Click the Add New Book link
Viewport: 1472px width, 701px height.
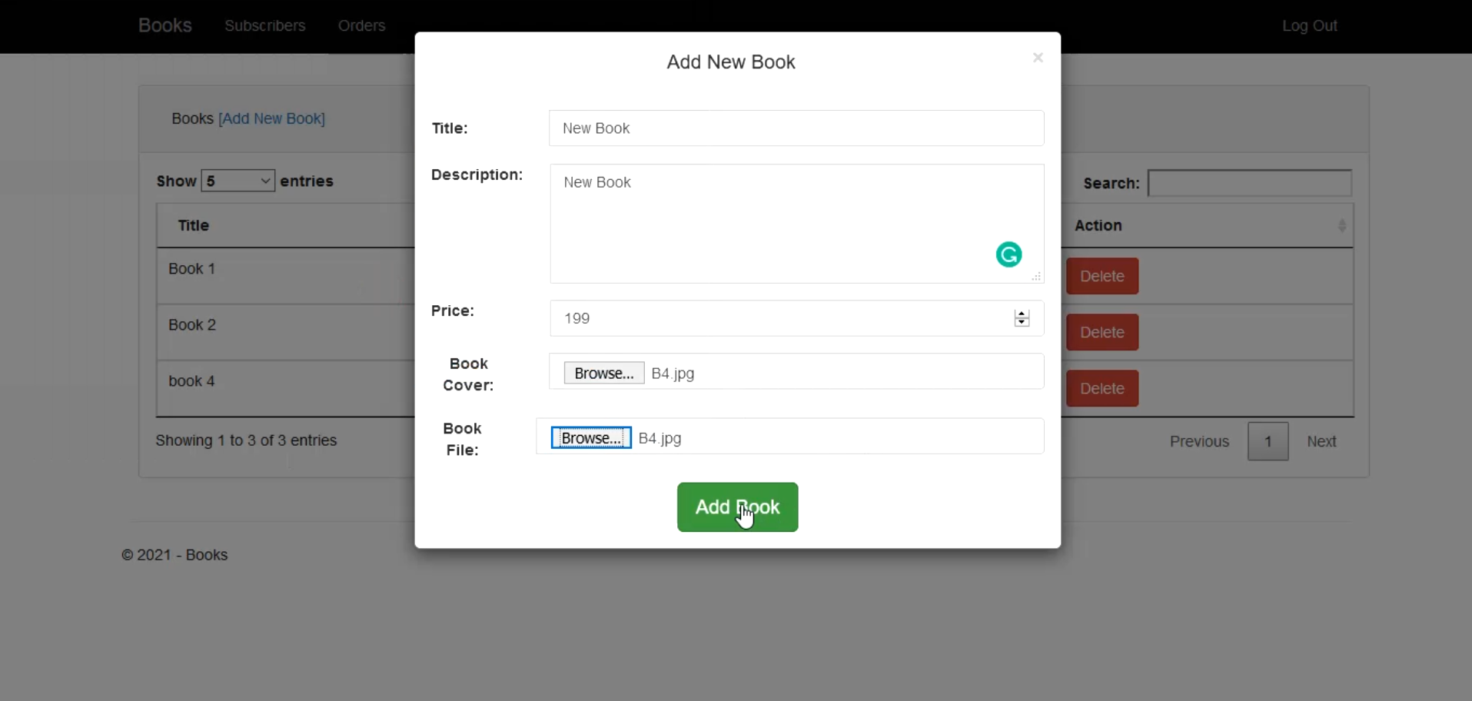[271, 118]
